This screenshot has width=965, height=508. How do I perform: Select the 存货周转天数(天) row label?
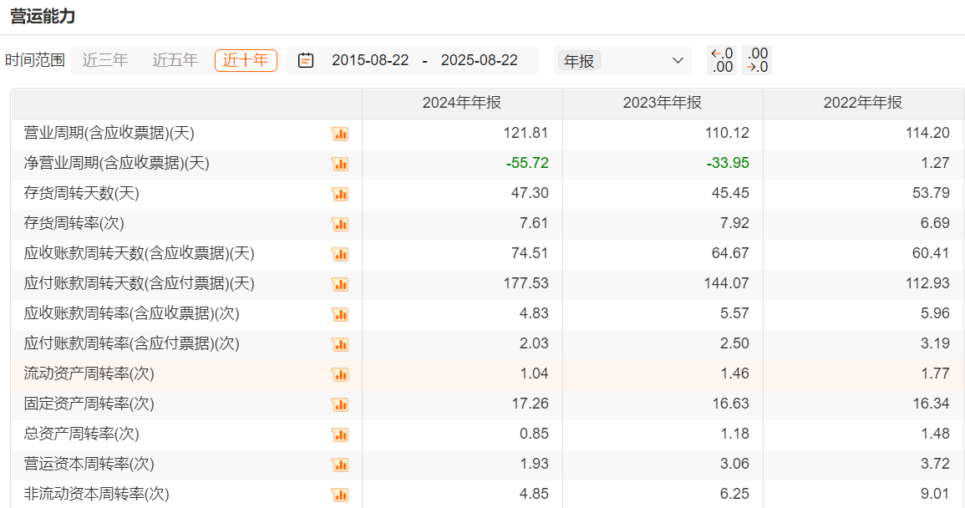click(81, 193)
